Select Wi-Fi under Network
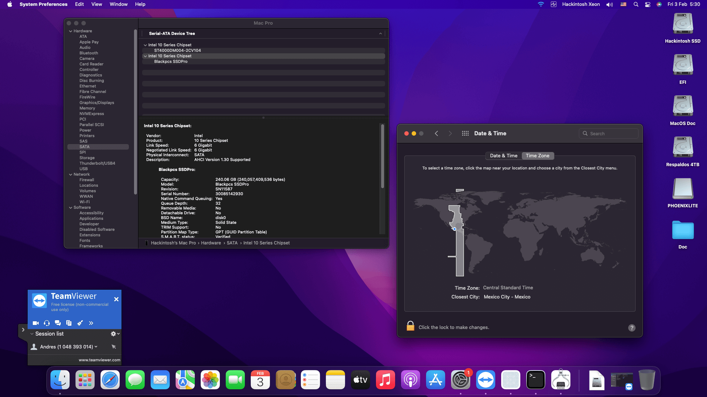Image resolution: width=707 pixels, height=397 pixels. [x=85, y=202]
